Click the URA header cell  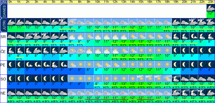[x=4, y=2]
